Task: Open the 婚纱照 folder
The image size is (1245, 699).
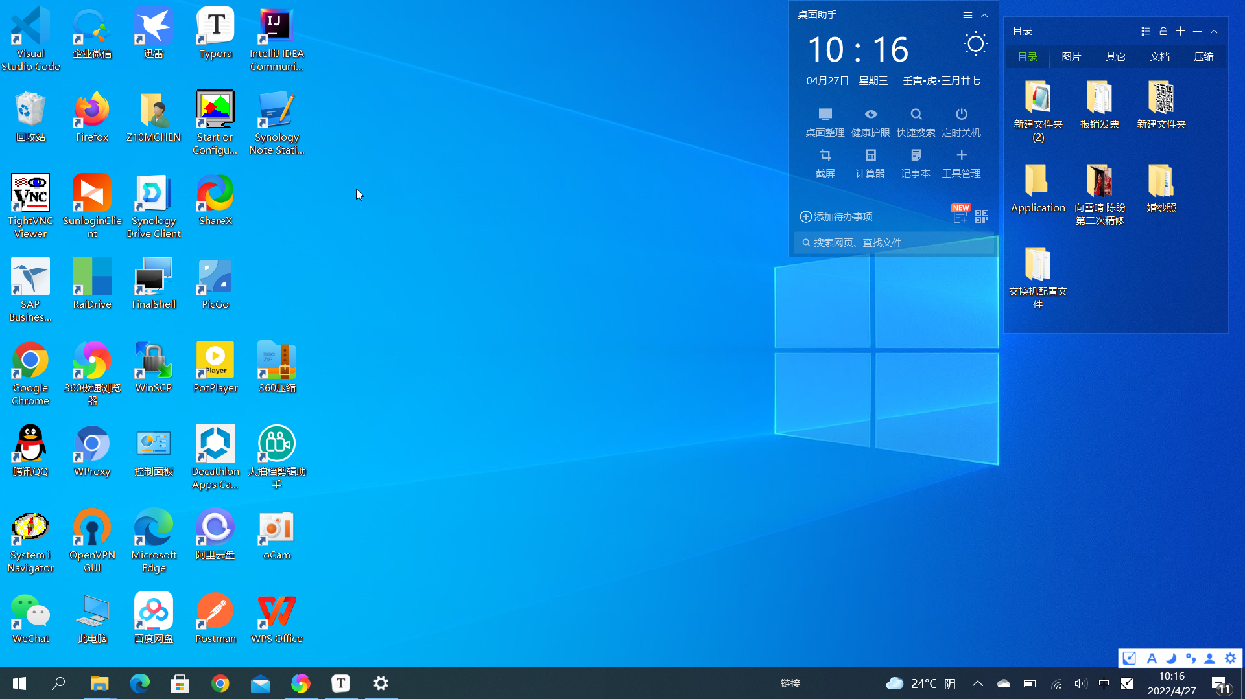Action: pyautogui.click(x=1161, y=188)
